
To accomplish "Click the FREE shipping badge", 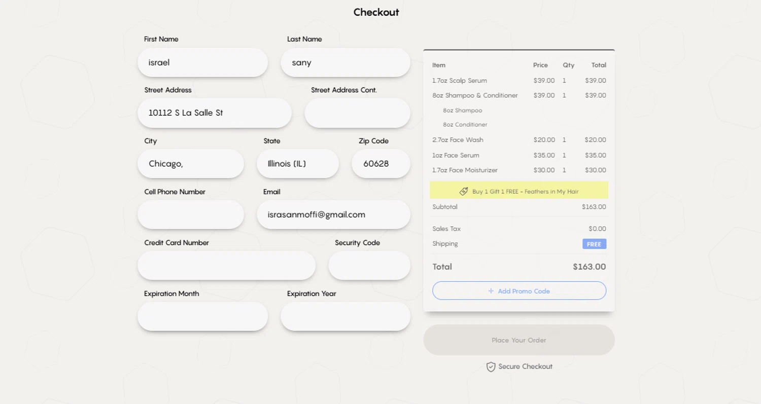I will pyautogui.click(x=594, y=244).
